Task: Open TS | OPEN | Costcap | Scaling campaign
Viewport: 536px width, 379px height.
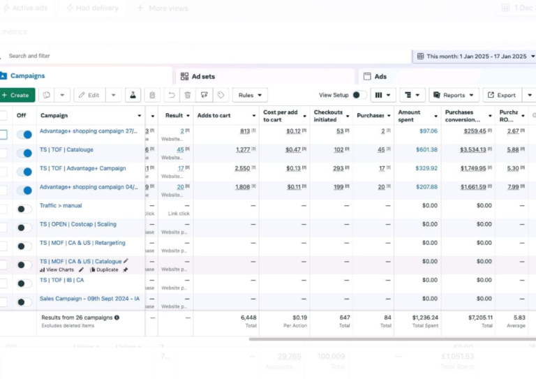Action: tap(77, 225)
